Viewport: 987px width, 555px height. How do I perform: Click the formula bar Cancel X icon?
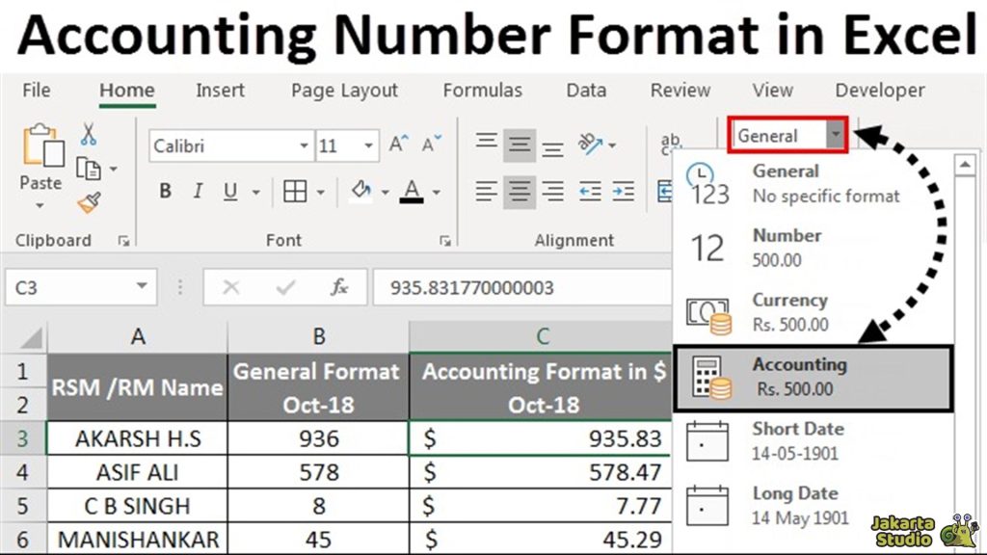click(x=231, y=287)
